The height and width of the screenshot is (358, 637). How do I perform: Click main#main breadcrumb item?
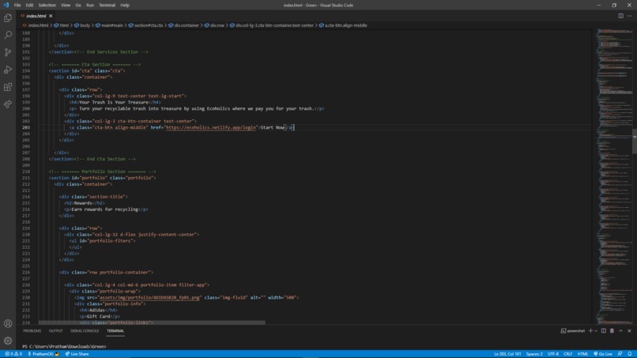[x=112, y=25]
